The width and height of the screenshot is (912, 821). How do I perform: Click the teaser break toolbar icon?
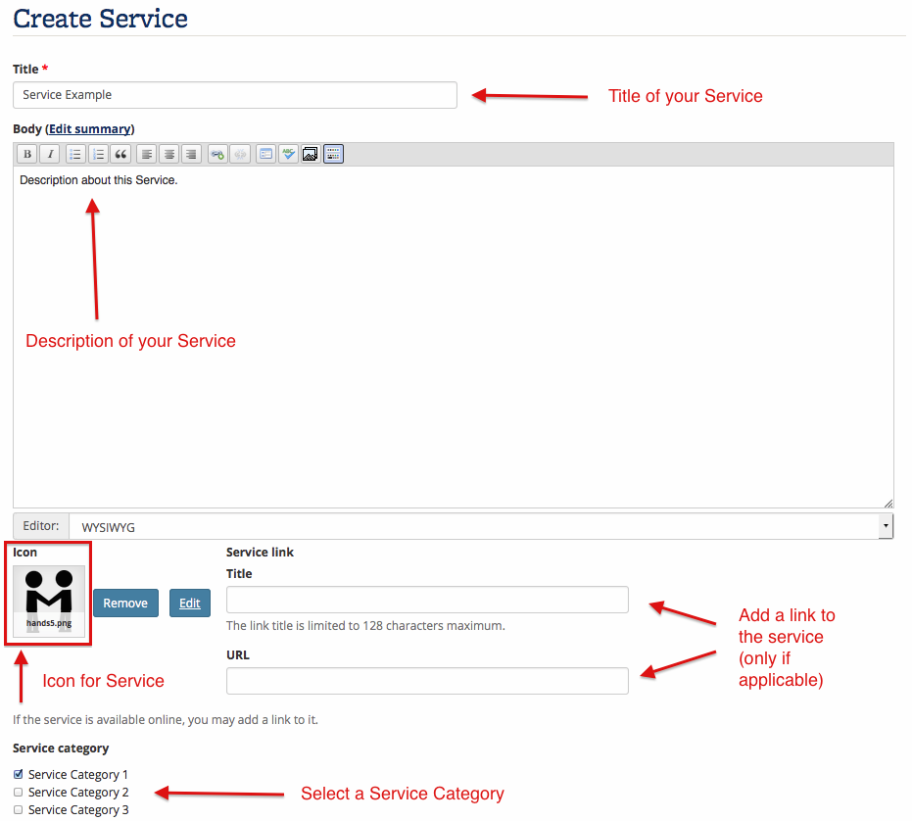(265, 154)
